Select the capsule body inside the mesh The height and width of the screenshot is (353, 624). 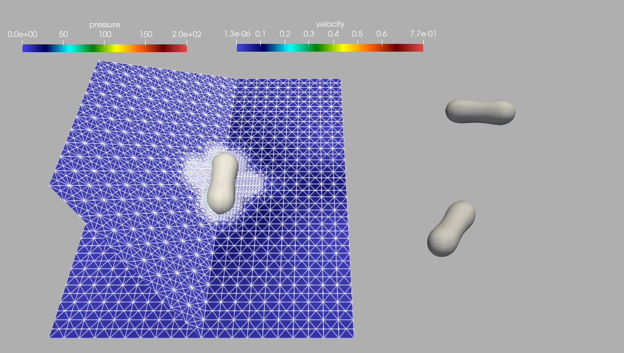click(x=222, y=183)
